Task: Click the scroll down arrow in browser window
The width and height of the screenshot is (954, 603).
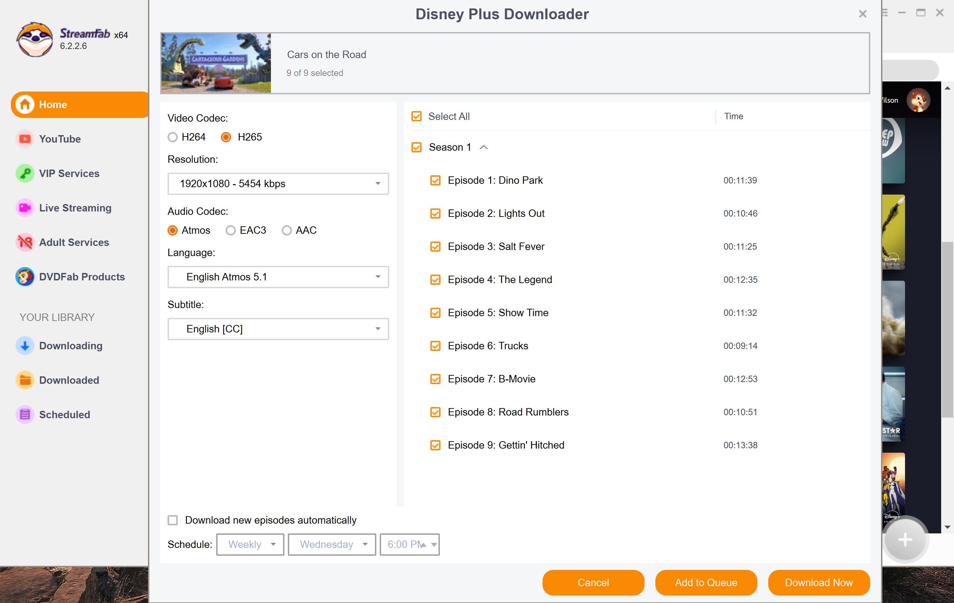Action: click(947, 527)
